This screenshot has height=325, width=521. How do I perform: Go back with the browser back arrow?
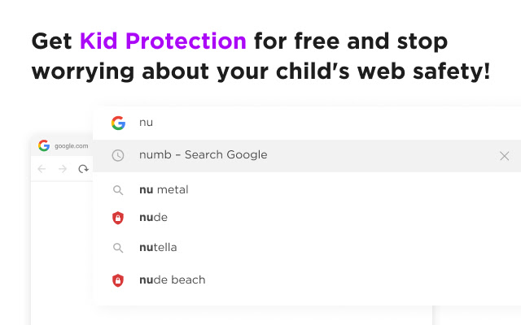[42, 169]
